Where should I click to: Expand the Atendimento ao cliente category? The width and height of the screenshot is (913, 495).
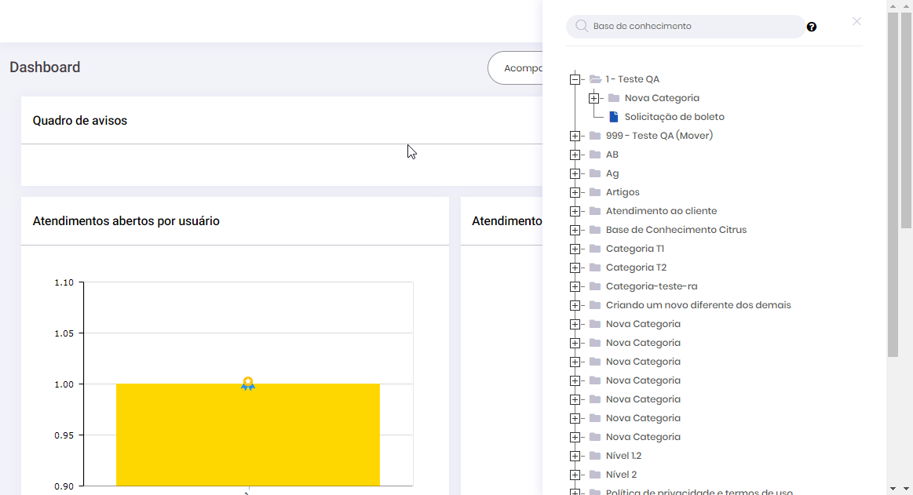tap(575, 211)
